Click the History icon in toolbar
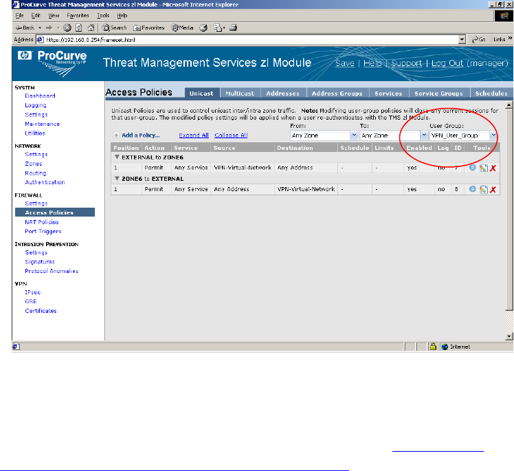Image resolution: width=514 pixels, height=471 pixels. click(x=203, y=28)
